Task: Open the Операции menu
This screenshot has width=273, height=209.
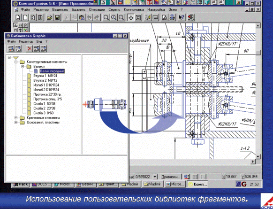Action: point(97,9)
